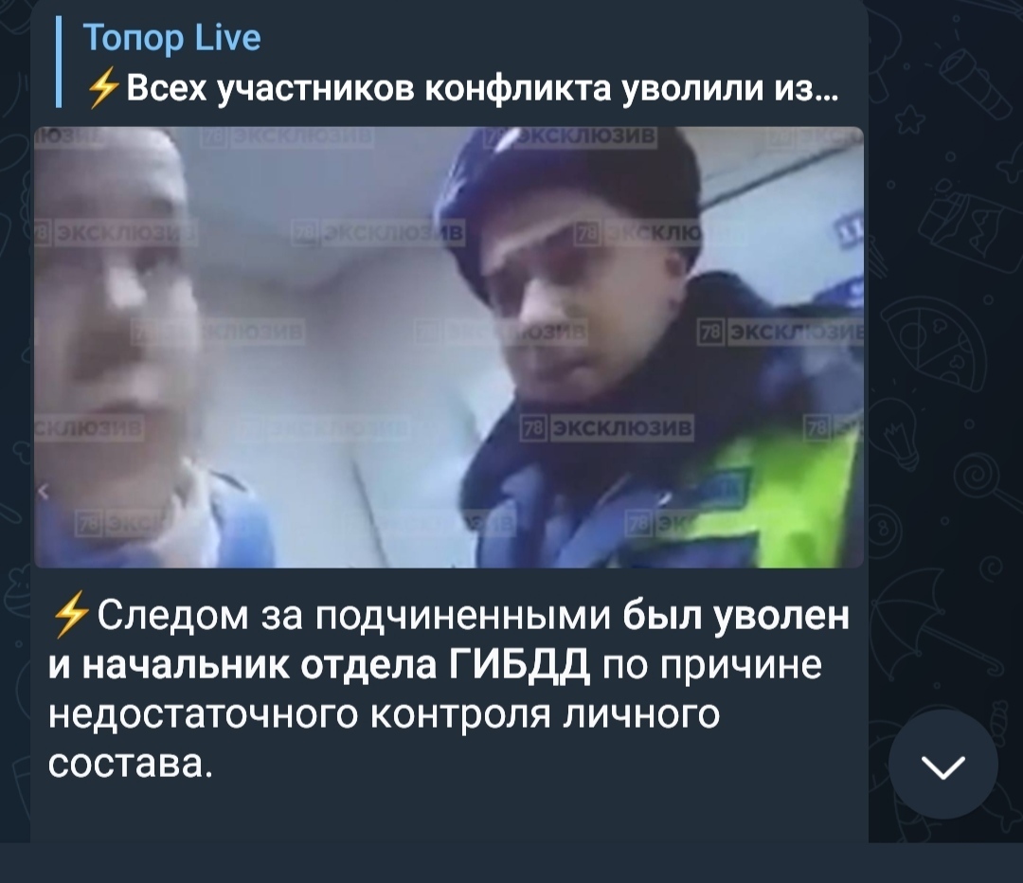The width and height of the screenshot is (1023, 883).
Task: Click the phrase 'недостаточного контроля личного'
Action: (x=384, y=714)
